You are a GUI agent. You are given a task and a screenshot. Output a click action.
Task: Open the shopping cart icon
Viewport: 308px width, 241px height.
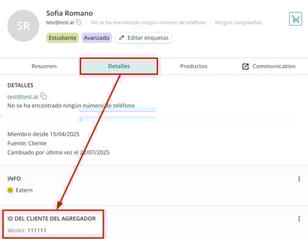pos(295,19)
